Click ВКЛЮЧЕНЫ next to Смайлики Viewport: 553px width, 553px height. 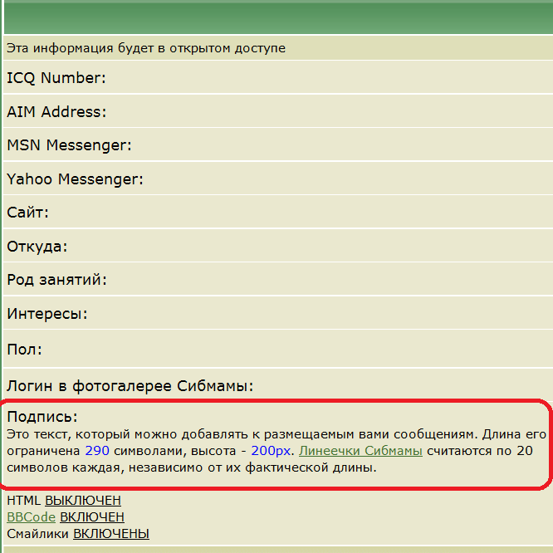pos(110,534)
